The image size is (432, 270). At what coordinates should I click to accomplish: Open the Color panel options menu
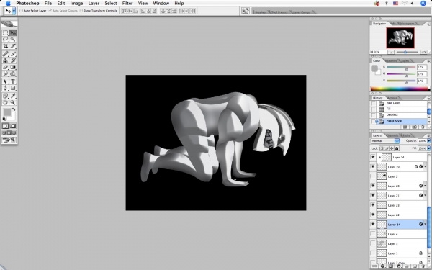(428, 61)
